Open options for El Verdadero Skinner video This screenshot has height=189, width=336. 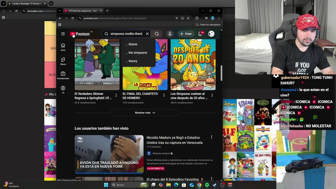(116, 95)
